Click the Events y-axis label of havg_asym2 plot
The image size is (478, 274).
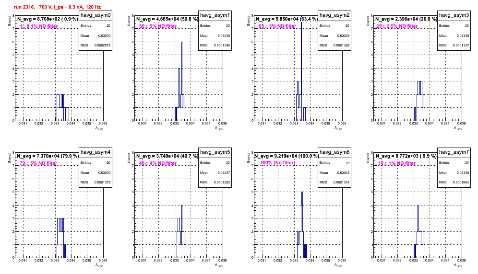[x=248, y=21]
